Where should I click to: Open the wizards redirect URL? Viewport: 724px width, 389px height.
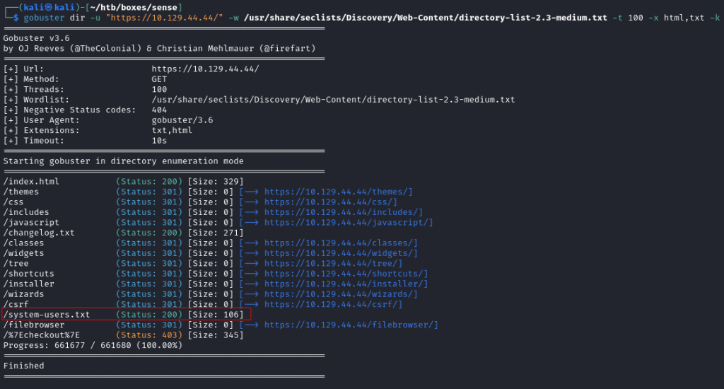pos(339,294)
